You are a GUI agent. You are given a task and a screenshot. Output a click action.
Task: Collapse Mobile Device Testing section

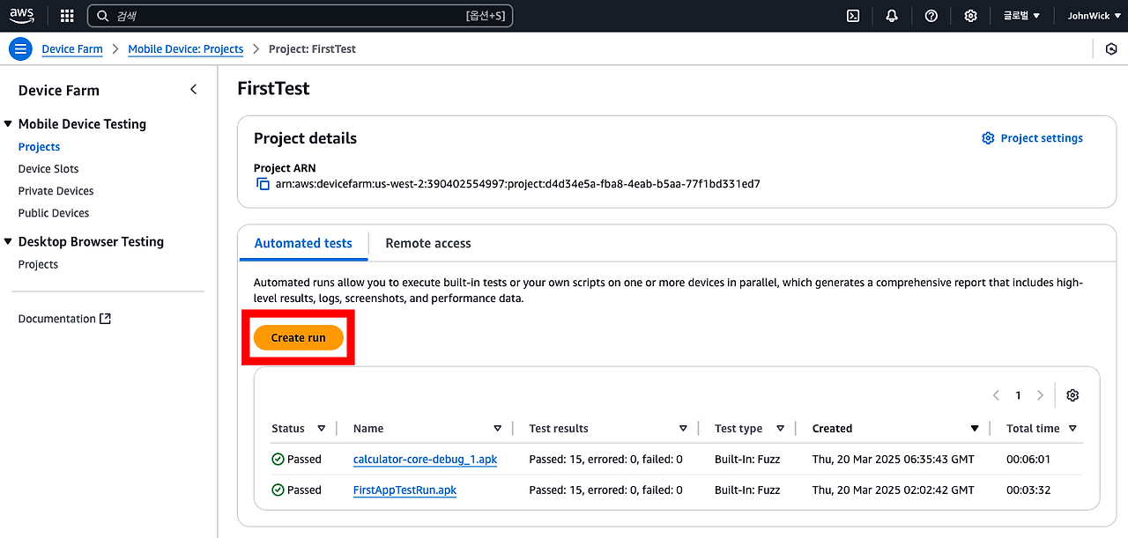[x=8, y=124]
